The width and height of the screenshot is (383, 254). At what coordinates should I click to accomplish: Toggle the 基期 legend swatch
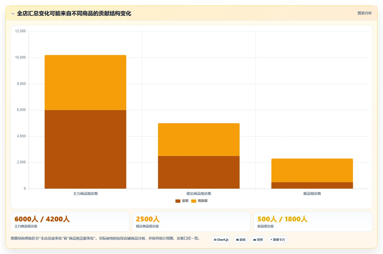(178, 201)
